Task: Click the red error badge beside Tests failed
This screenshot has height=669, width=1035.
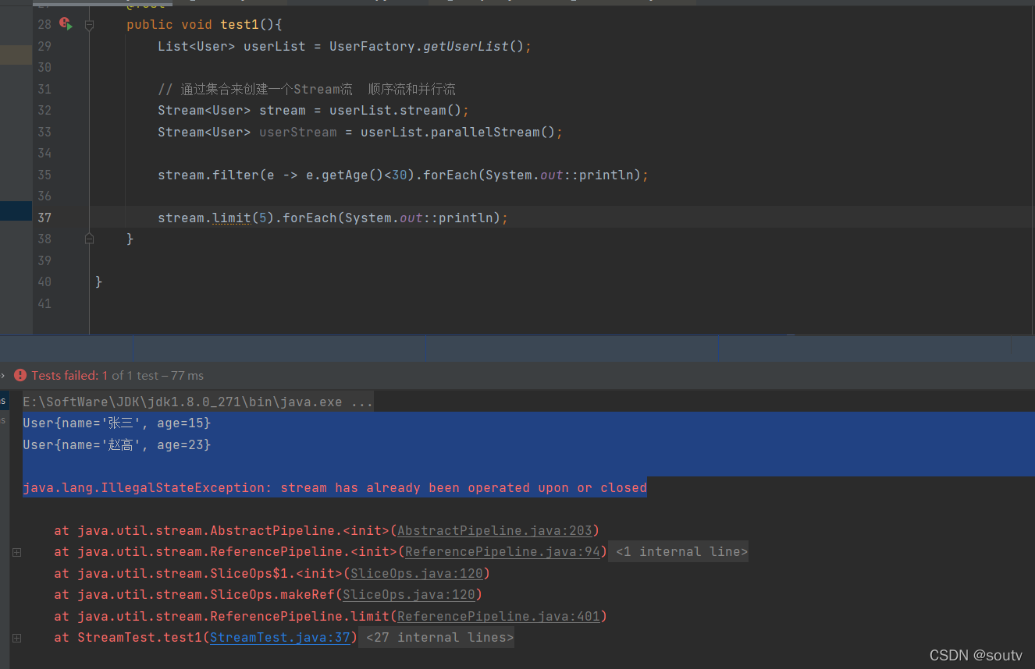Action: [20, 375]
